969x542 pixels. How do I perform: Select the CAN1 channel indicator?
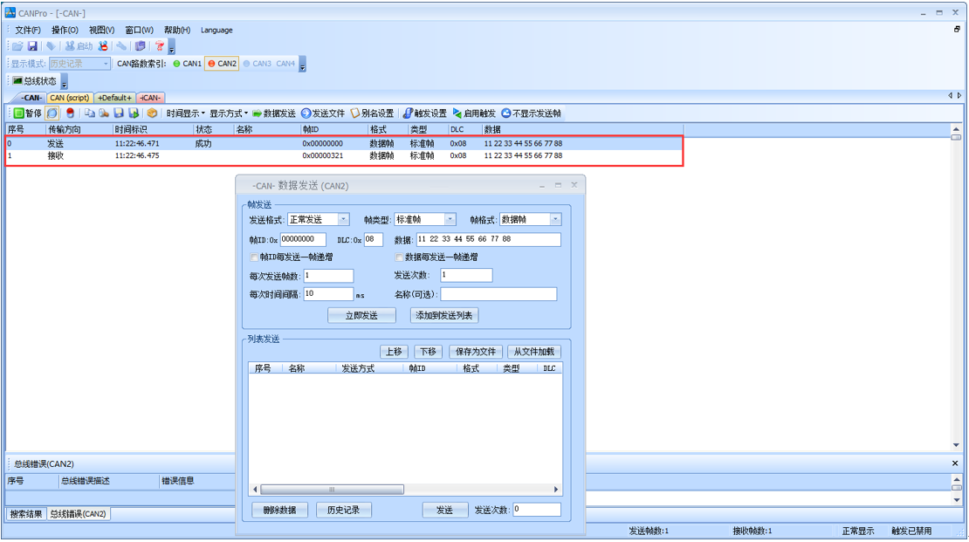(x=187, y=64)
